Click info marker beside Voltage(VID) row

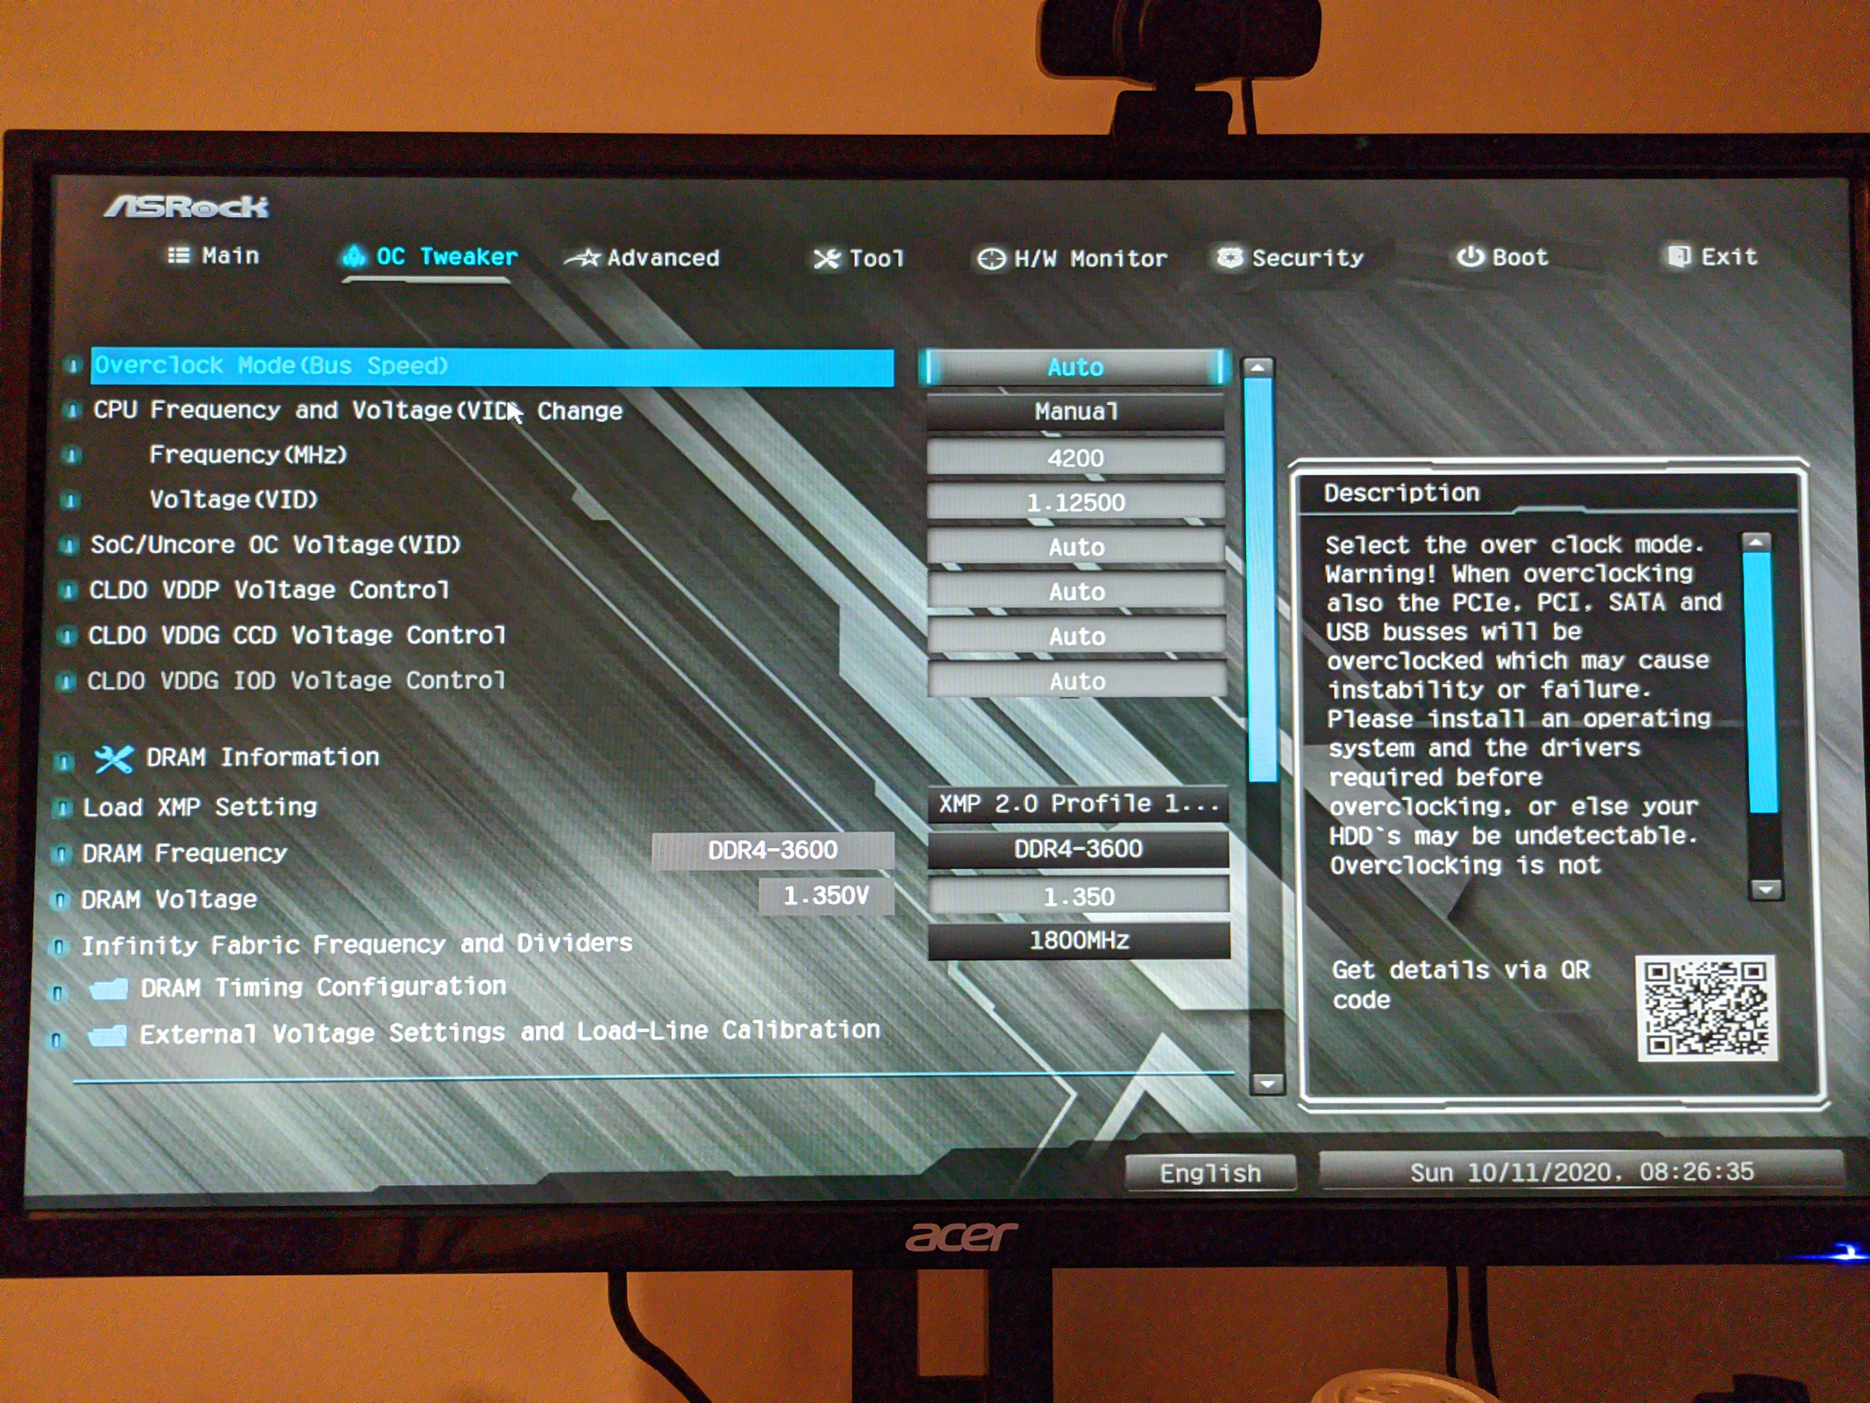pos(71,501)
